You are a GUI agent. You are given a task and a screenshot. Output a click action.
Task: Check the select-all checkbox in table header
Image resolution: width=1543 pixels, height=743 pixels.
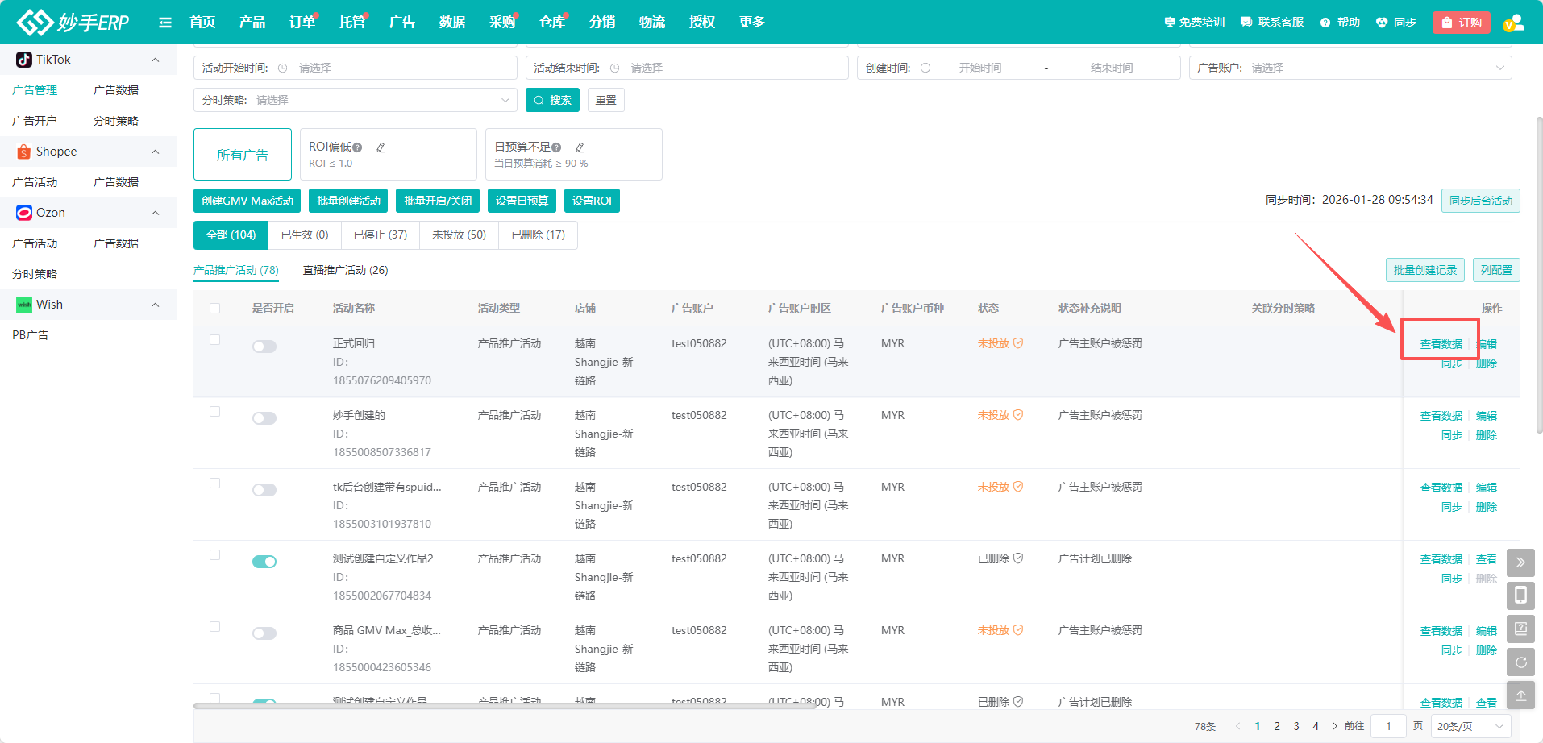pyautogui.click(x=214, y=308)
